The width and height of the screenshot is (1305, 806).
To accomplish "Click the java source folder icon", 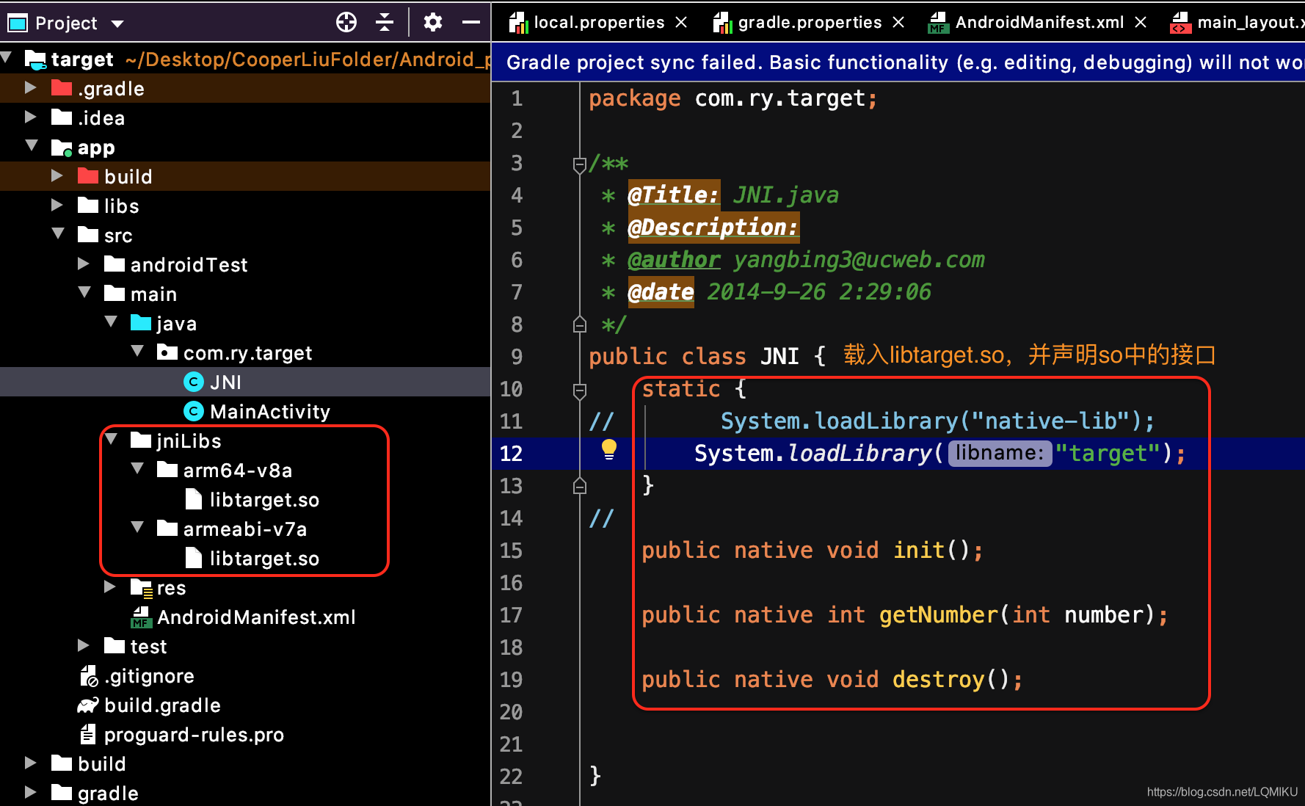I will pos(141,322).
